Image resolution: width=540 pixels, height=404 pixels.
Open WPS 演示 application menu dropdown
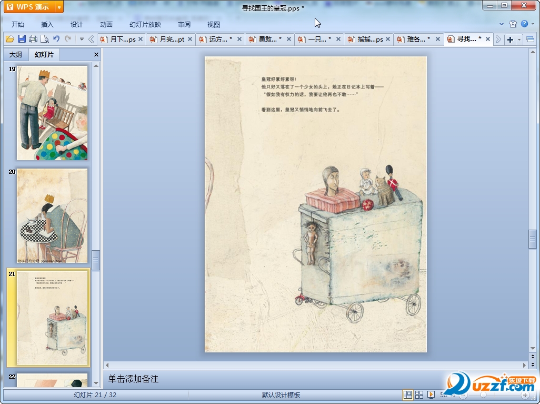(59, 7)
